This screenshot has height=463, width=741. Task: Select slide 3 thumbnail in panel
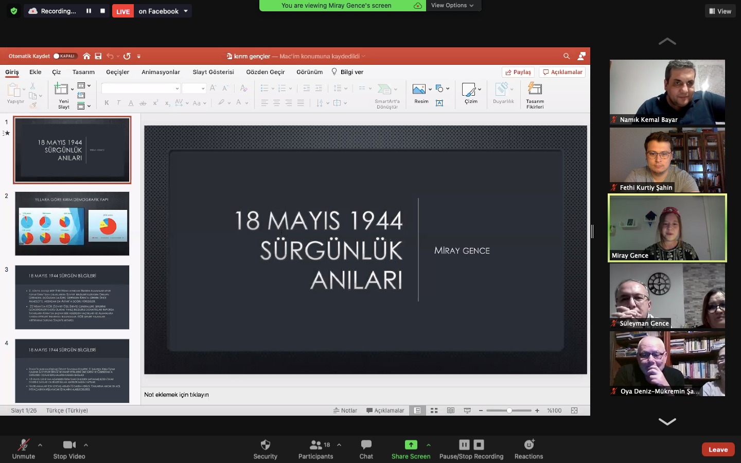coord(72,297)
